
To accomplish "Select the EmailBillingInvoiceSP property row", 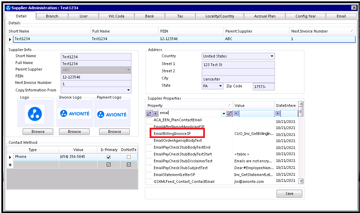I will coord(172,134).
